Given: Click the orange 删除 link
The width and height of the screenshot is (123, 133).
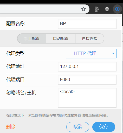Looking at the screenshot, I should point(11,127).
